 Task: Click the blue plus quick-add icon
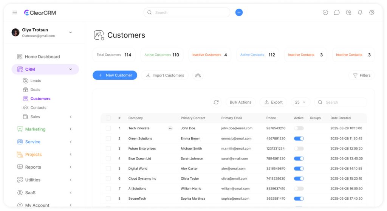pyautogui.click(x=239, y=12)
